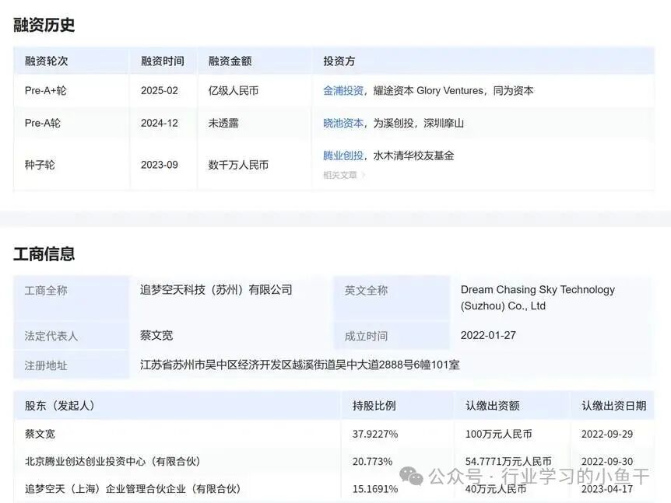
Task: Click the 持股比例 column header
Action: coord(374,406)
